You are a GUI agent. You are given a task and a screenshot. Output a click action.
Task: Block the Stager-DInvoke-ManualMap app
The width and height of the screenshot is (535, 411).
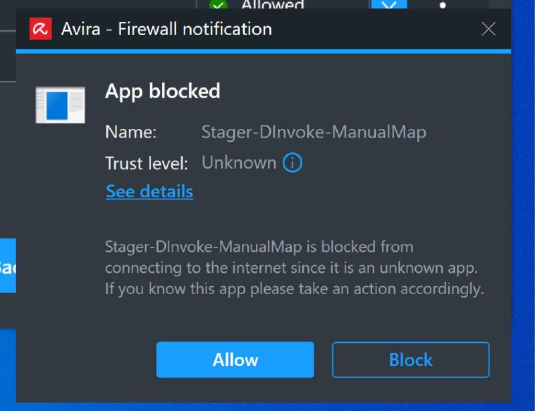coord(411,360)
